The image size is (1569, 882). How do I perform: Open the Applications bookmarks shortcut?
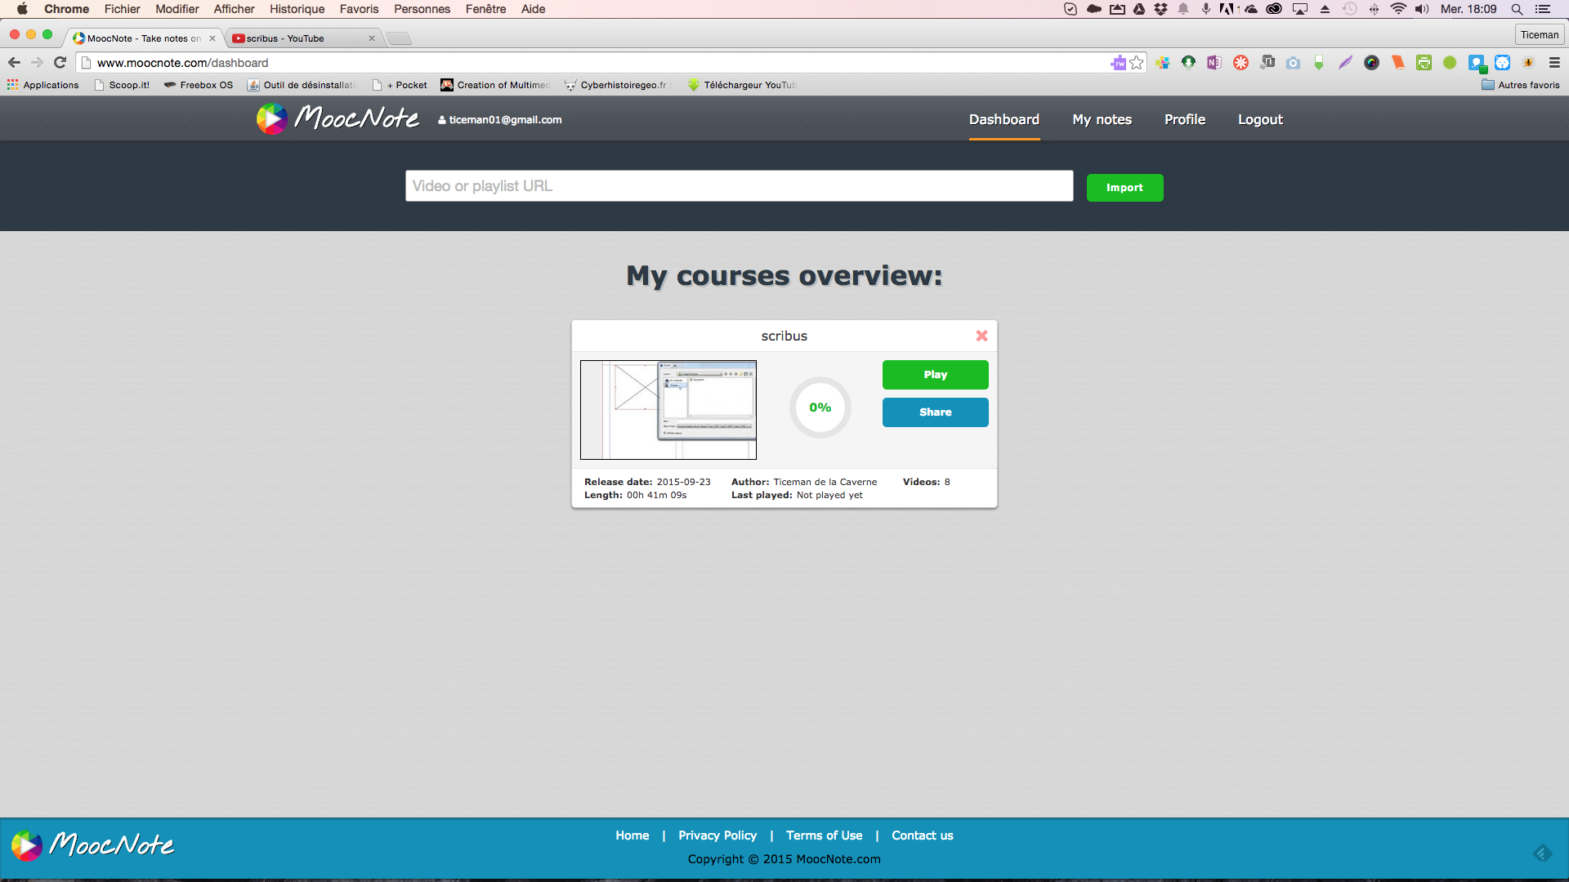(42, 85)
